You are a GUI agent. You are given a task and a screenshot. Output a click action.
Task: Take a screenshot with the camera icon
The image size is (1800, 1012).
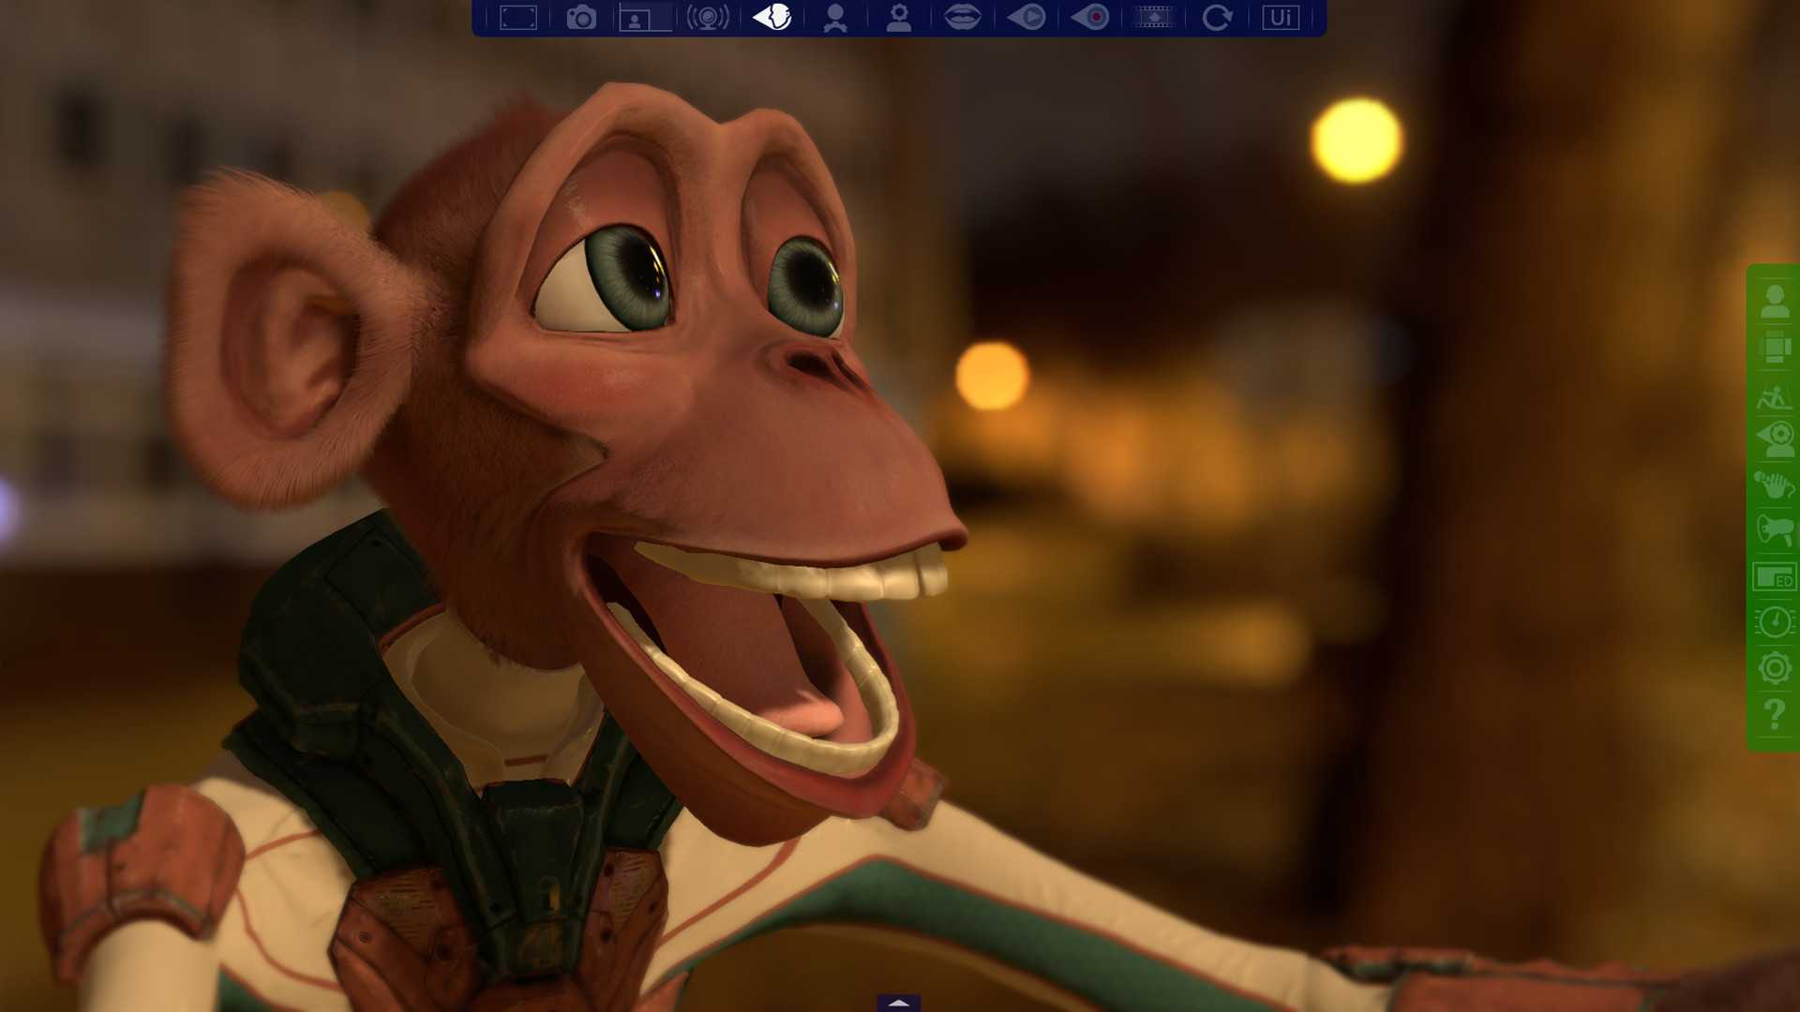582,17
